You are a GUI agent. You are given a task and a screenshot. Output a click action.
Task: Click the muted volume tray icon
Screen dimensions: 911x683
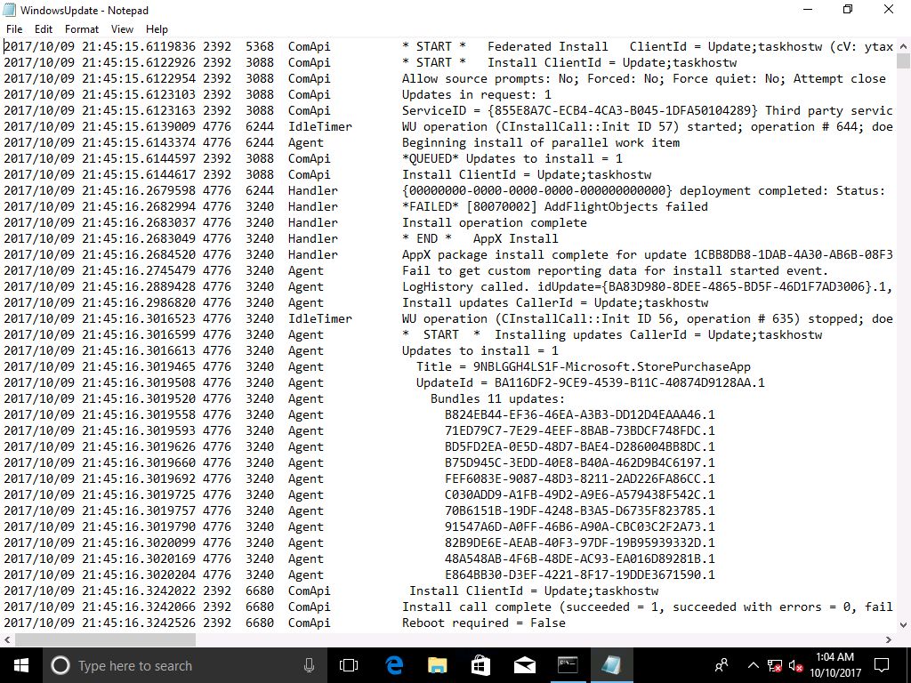point(796,666)
